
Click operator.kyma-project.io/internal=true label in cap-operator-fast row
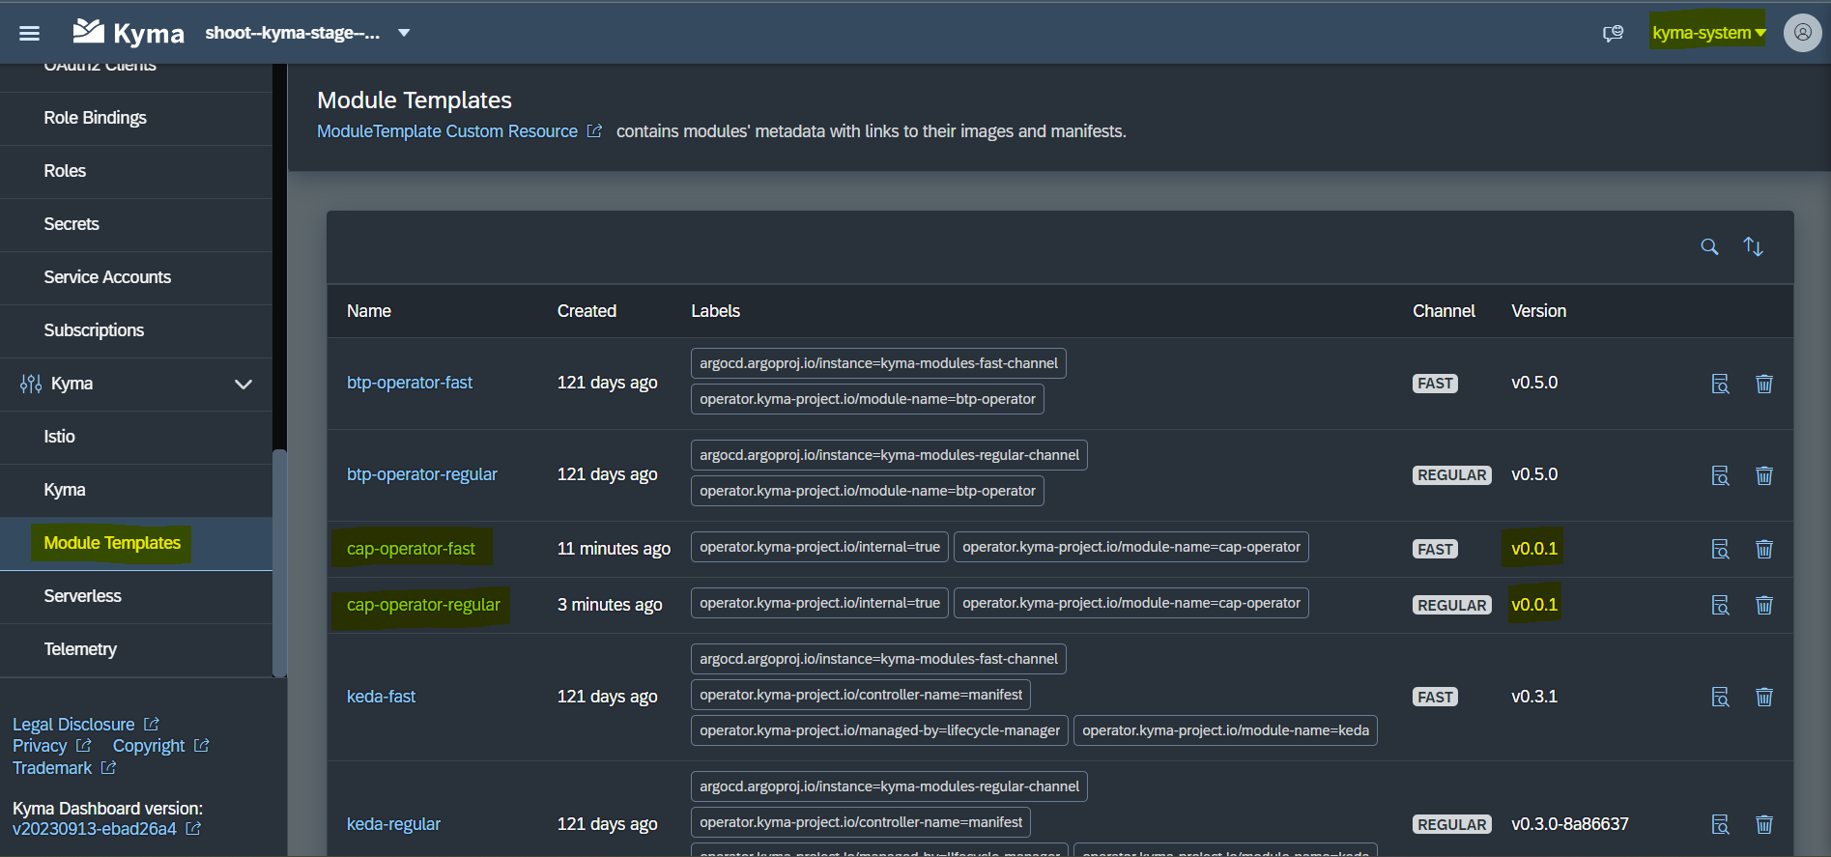(x=819, y=547)
